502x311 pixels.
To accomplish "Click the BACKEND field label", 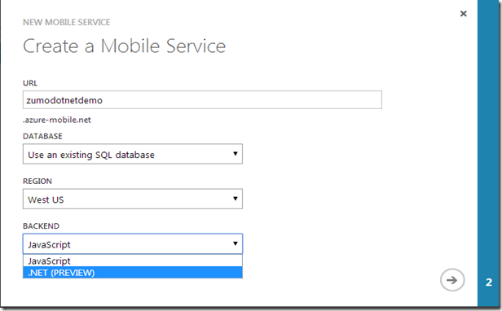I will click(42, 226).
